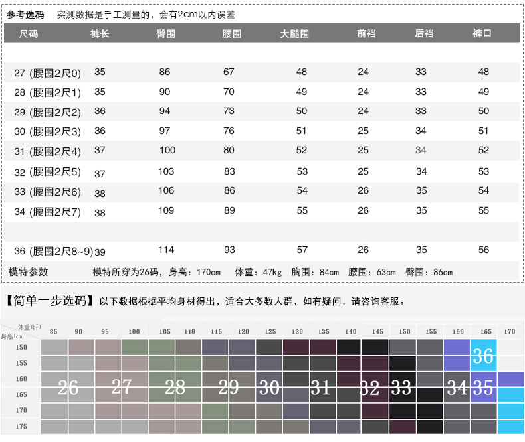Click the 参考选码 title text
Viewport: 525px width, 442px height.
point(26,14)
